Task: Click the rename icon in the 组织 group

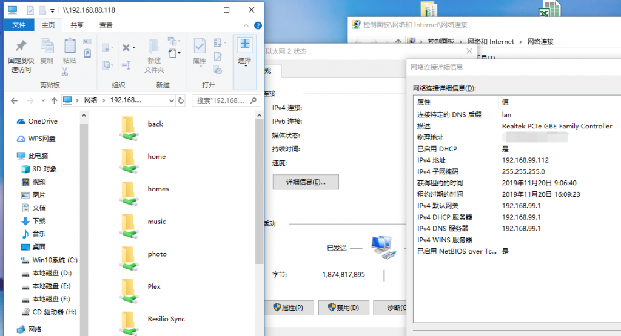Action: click(126, 65)
